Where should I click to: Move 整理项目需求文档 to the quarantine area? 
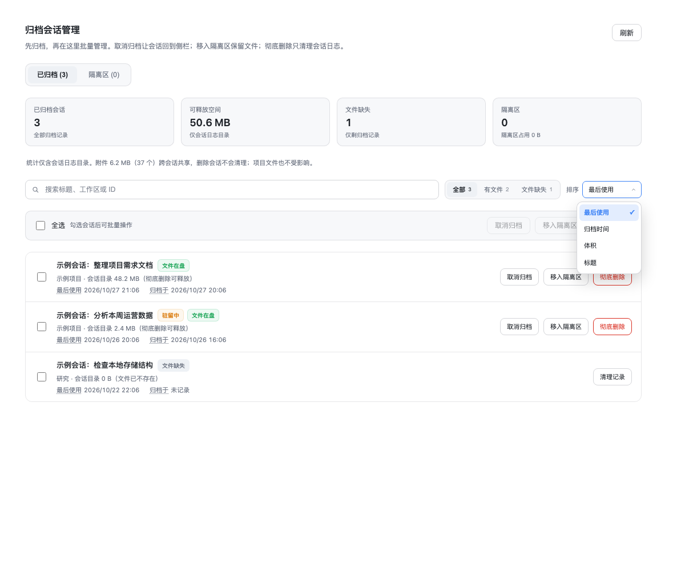click(x=566, y=277)
